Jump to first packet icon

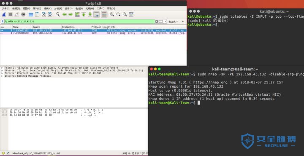point(84,14)
